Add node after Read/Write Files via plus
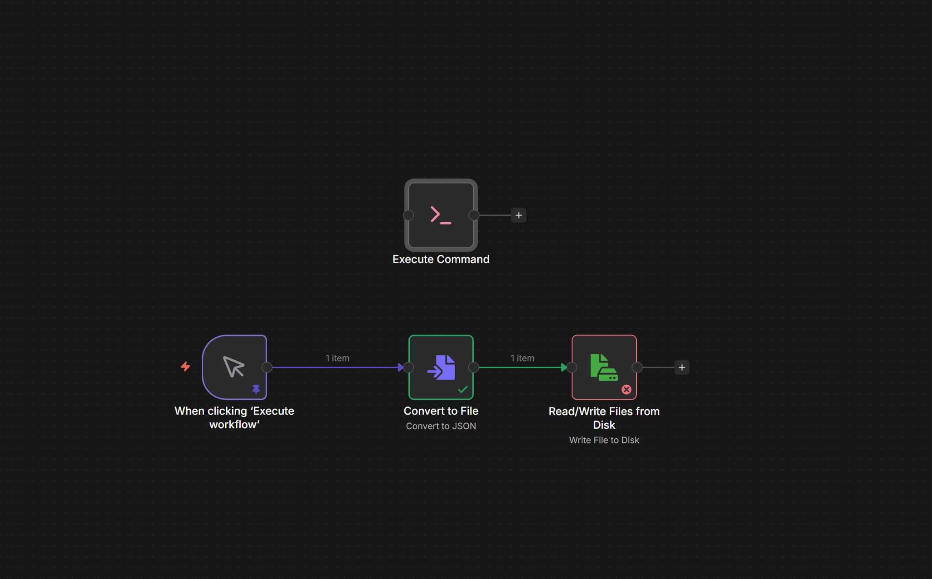 [x=682, y=367]
